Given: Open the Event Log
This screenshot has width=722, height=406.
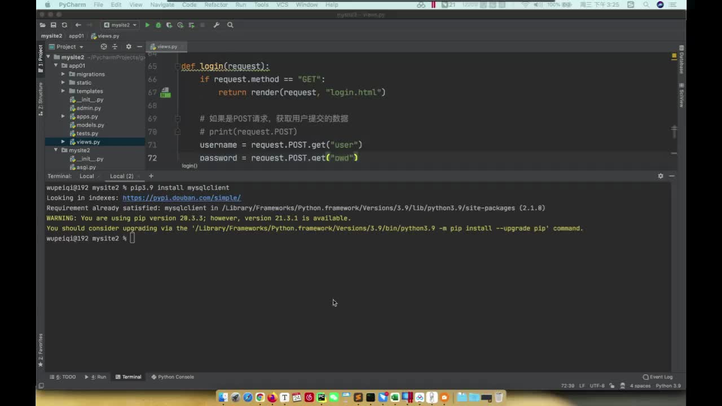Looking at the screenshot, I should click(658, 377).
